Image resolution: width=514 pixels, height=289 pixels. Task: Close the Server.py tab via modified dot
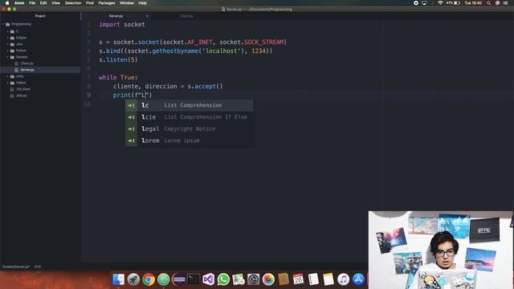coord(147,16)
